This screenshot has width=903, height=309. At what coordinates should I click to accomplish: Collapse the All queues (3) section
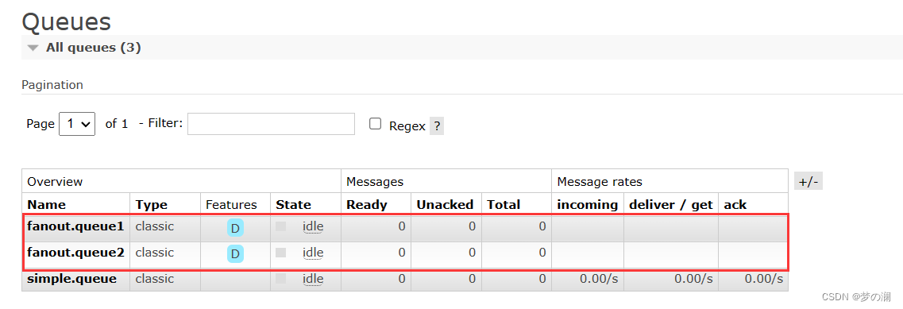tap(93, 48)
